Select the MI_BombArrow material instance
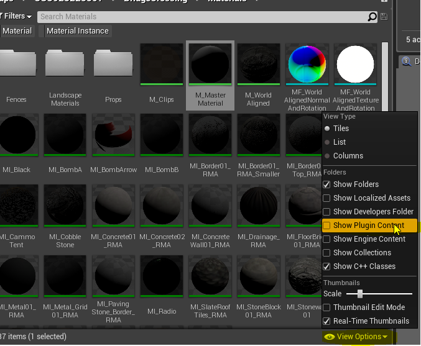 coord(113,135)
